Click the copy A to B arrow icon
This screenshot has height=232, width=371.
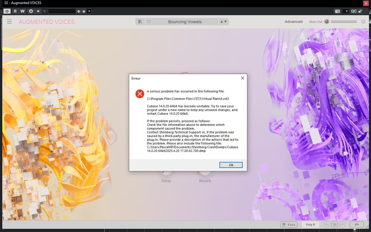38,11
